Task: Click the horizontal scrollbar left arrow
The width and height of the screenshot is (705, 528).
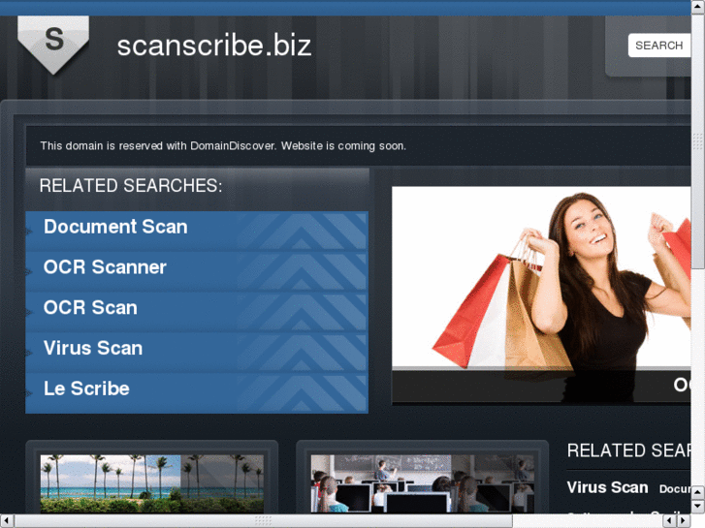Action: click(x=7, y=520)
